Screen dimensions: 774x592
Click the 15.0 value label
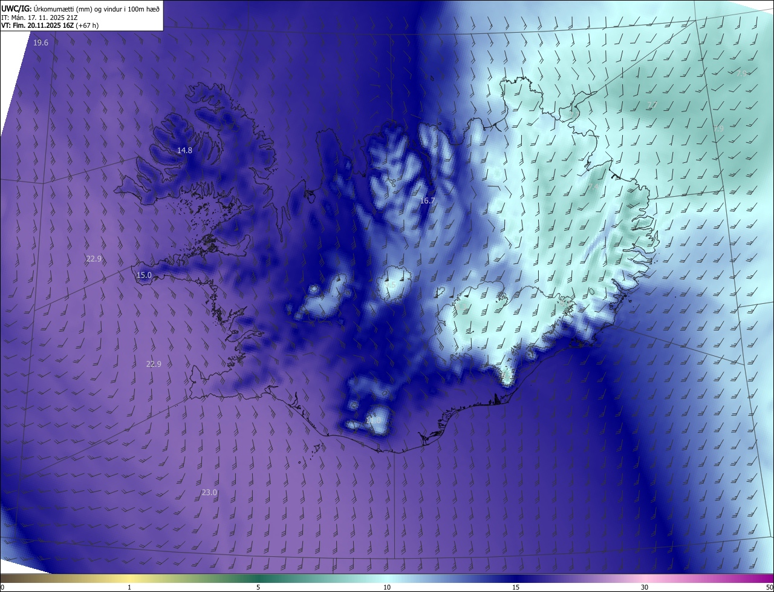coord(144,275)
